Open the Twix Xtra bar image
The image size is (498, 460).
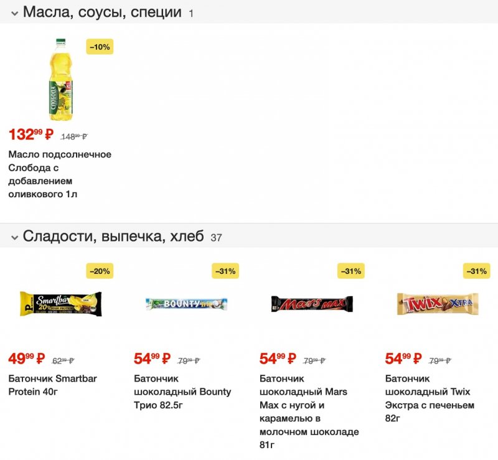point(438,304)
